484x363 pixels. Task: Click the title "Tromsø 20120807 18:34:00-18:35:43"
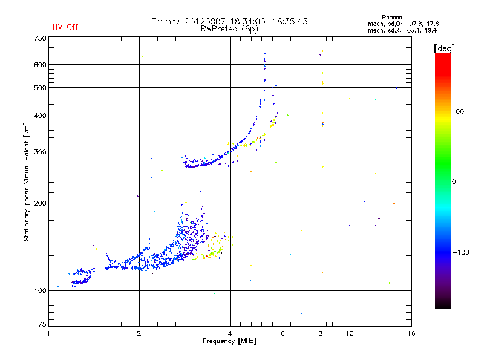click(x=229, y=21)
